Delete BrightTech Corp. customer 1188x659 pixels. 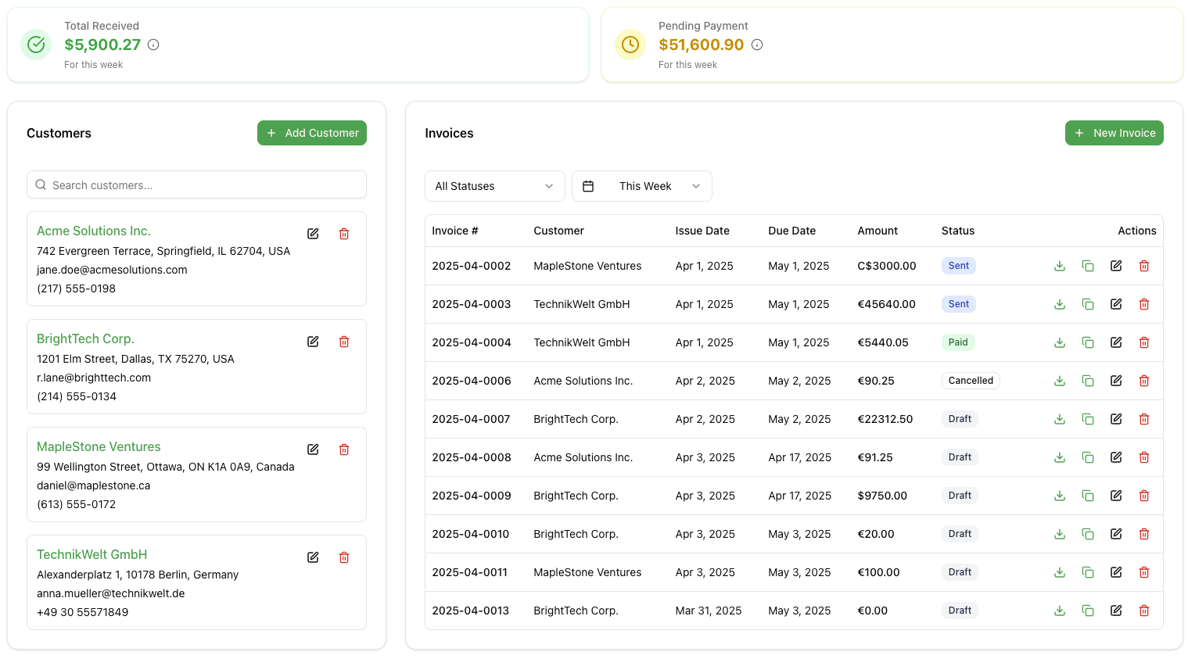click(x=344, y=342)
